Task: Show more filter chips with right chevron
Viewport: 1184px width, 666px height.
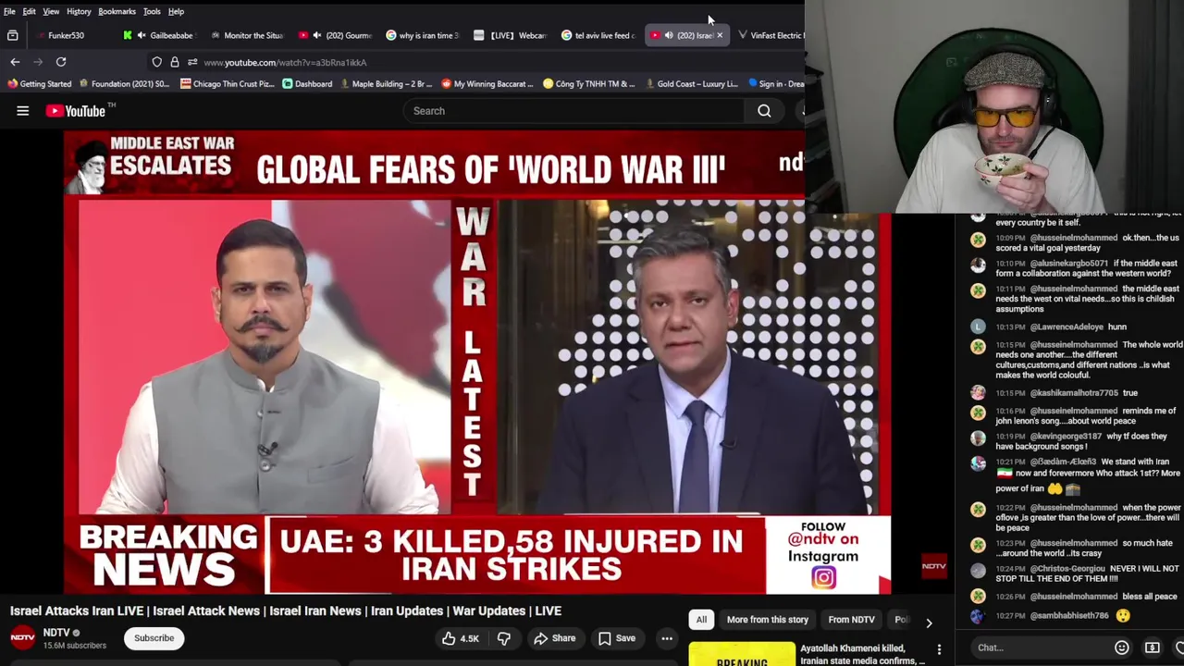Action: point(929,623)
